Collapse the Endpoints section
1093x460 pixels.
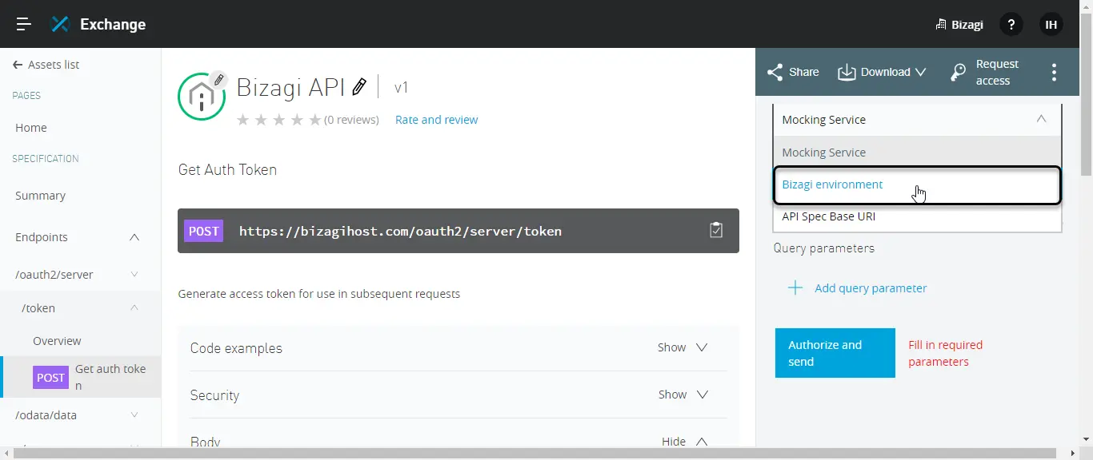(x=134, y=237)
